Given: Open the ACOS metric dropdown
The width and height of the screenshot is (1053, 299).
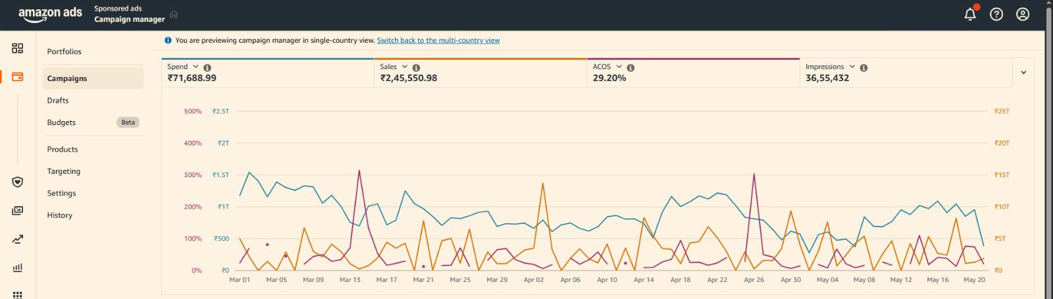Looking at the screenshot, I should click(x=619, y=67).
